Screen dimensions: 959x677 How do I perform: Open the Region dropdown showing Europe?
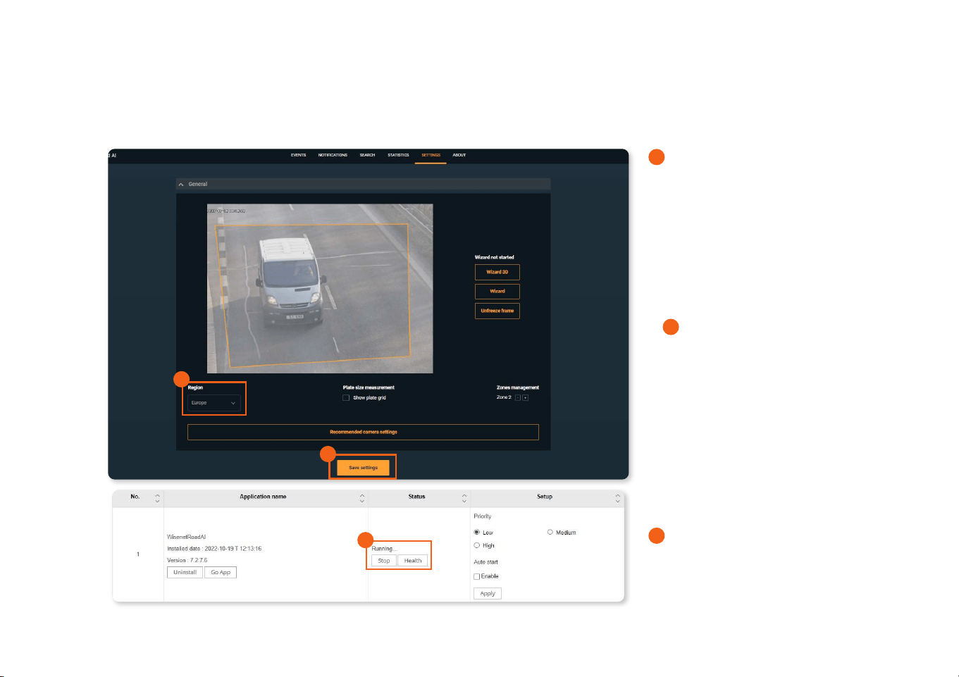click(x=214, y=403)
